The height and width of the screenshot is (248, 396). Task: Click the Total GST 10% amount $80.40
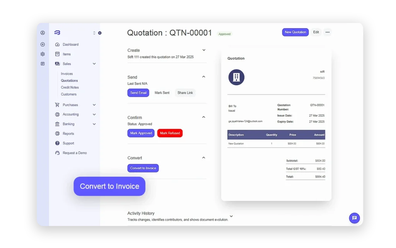321,169
